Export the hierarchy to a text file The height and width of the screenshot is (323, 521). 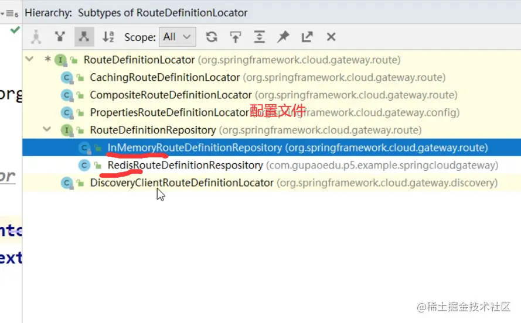click(x=307, y=37)
